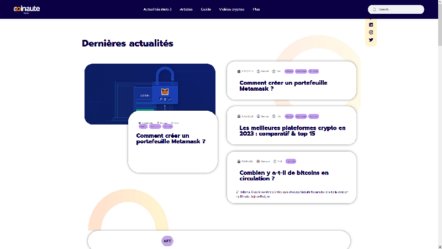The width and height of the screenshot is (442, 249).
Task: Click the purple tag in the bitcoins card
Action: 291,162
